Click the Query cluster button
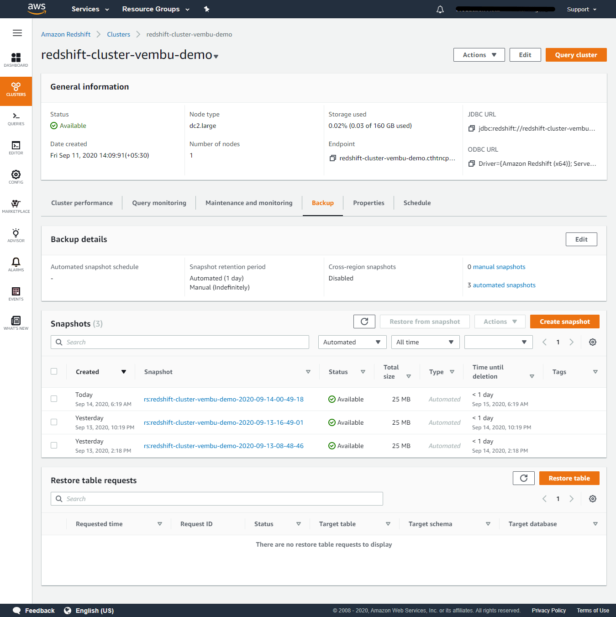 click(576, 55)
